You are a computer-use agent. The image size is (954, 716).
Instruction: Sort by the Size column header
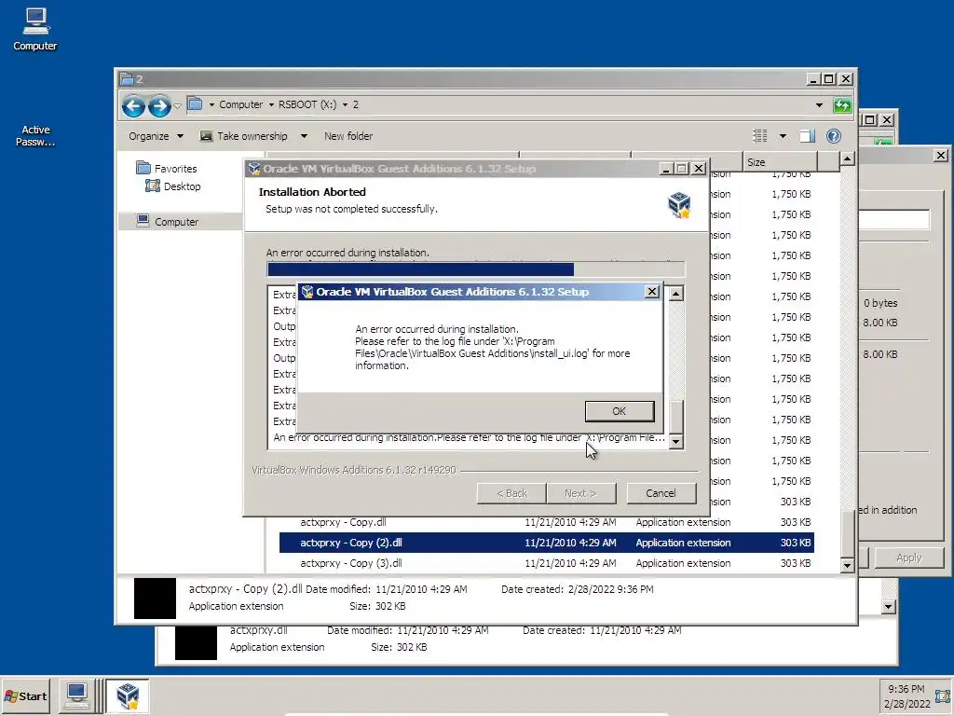(780, 162)
